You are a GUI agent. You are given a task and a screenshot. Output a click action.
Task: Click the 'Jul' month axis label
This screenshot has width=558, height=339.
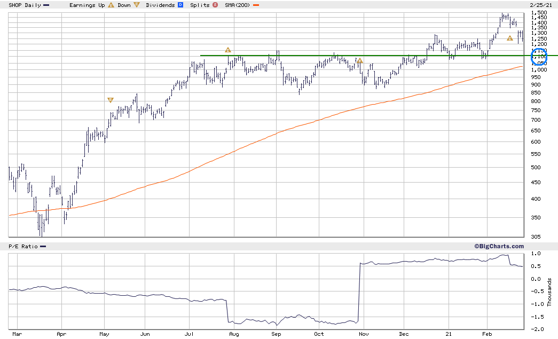189,334
